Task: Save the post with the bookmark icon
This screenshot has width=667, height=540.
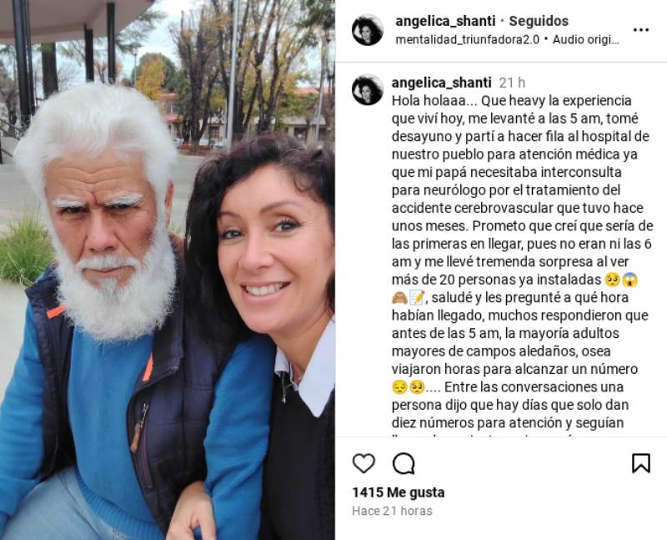Action: (640, 463)
